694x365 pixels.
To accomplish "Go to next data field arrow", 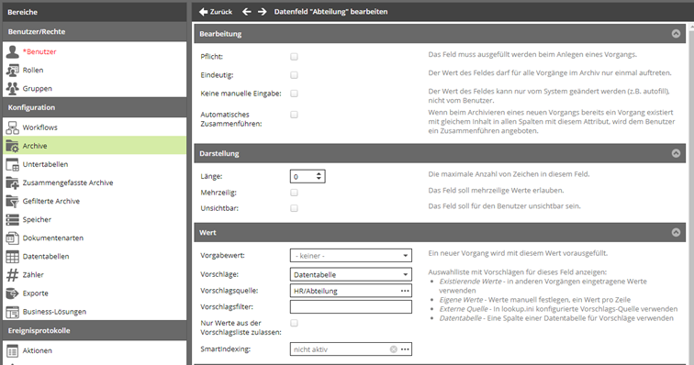I will click(263, 12).
